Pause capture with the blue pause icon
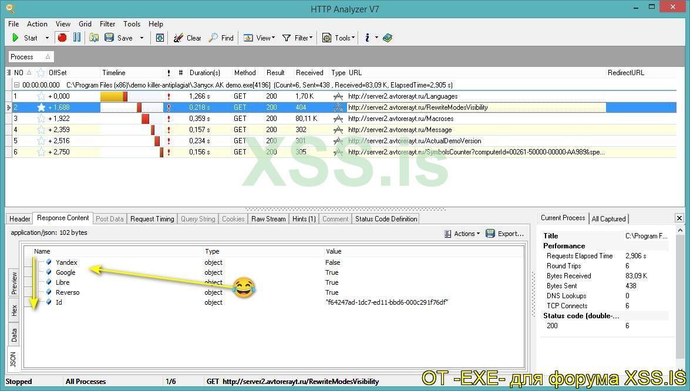The width and height of the screenshot is (690, 391). [77, 38]
